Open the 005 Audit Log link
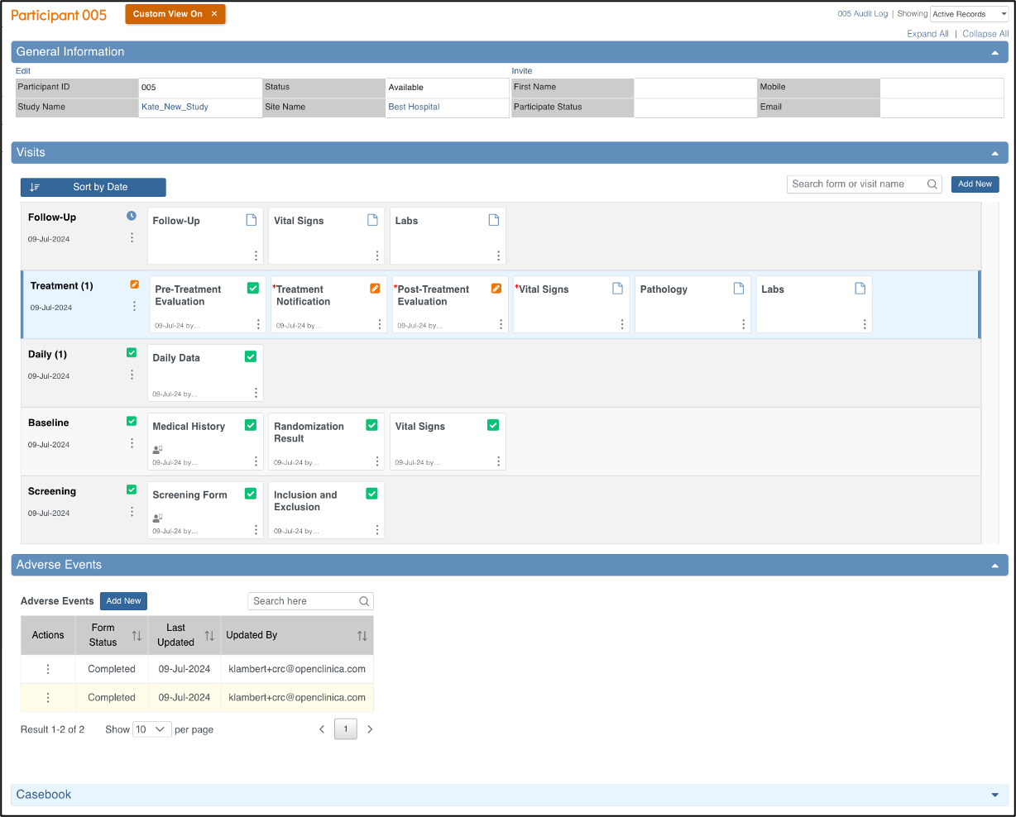 [862, 14]
